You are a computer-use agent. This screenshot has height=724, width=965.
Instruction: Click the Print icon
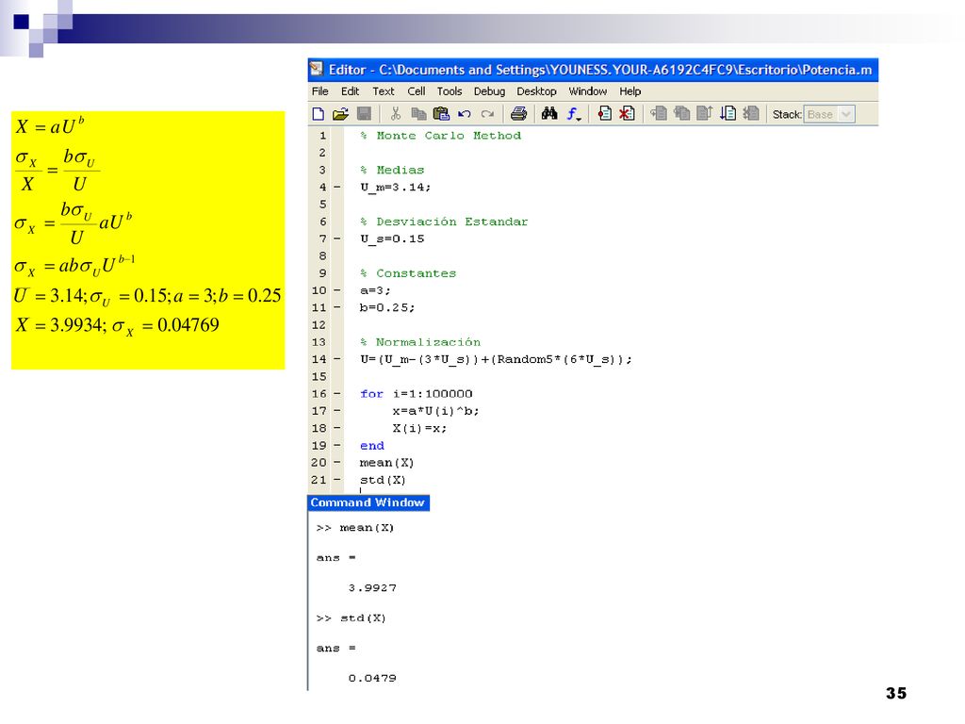pyautogui.click(x=519, y=114)
